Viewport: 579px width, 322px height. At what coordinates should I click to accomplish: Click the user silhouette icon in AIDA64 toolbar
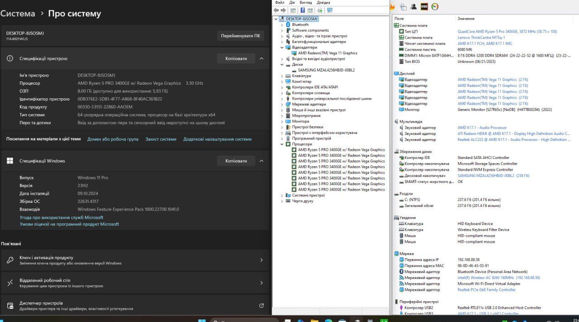(413, 7)
